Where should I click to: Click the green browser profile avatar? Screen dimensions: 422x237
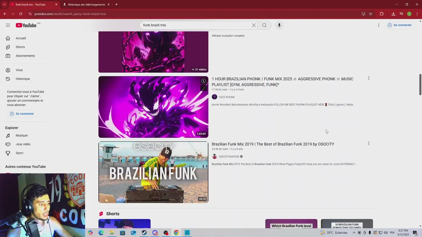409,14
